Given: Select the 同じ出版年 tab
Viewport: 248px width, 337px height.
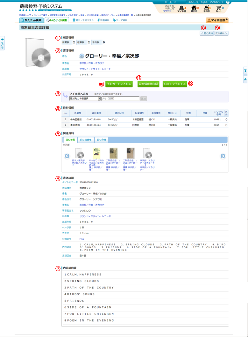Looking at the screenshot, I should (86, 140).
